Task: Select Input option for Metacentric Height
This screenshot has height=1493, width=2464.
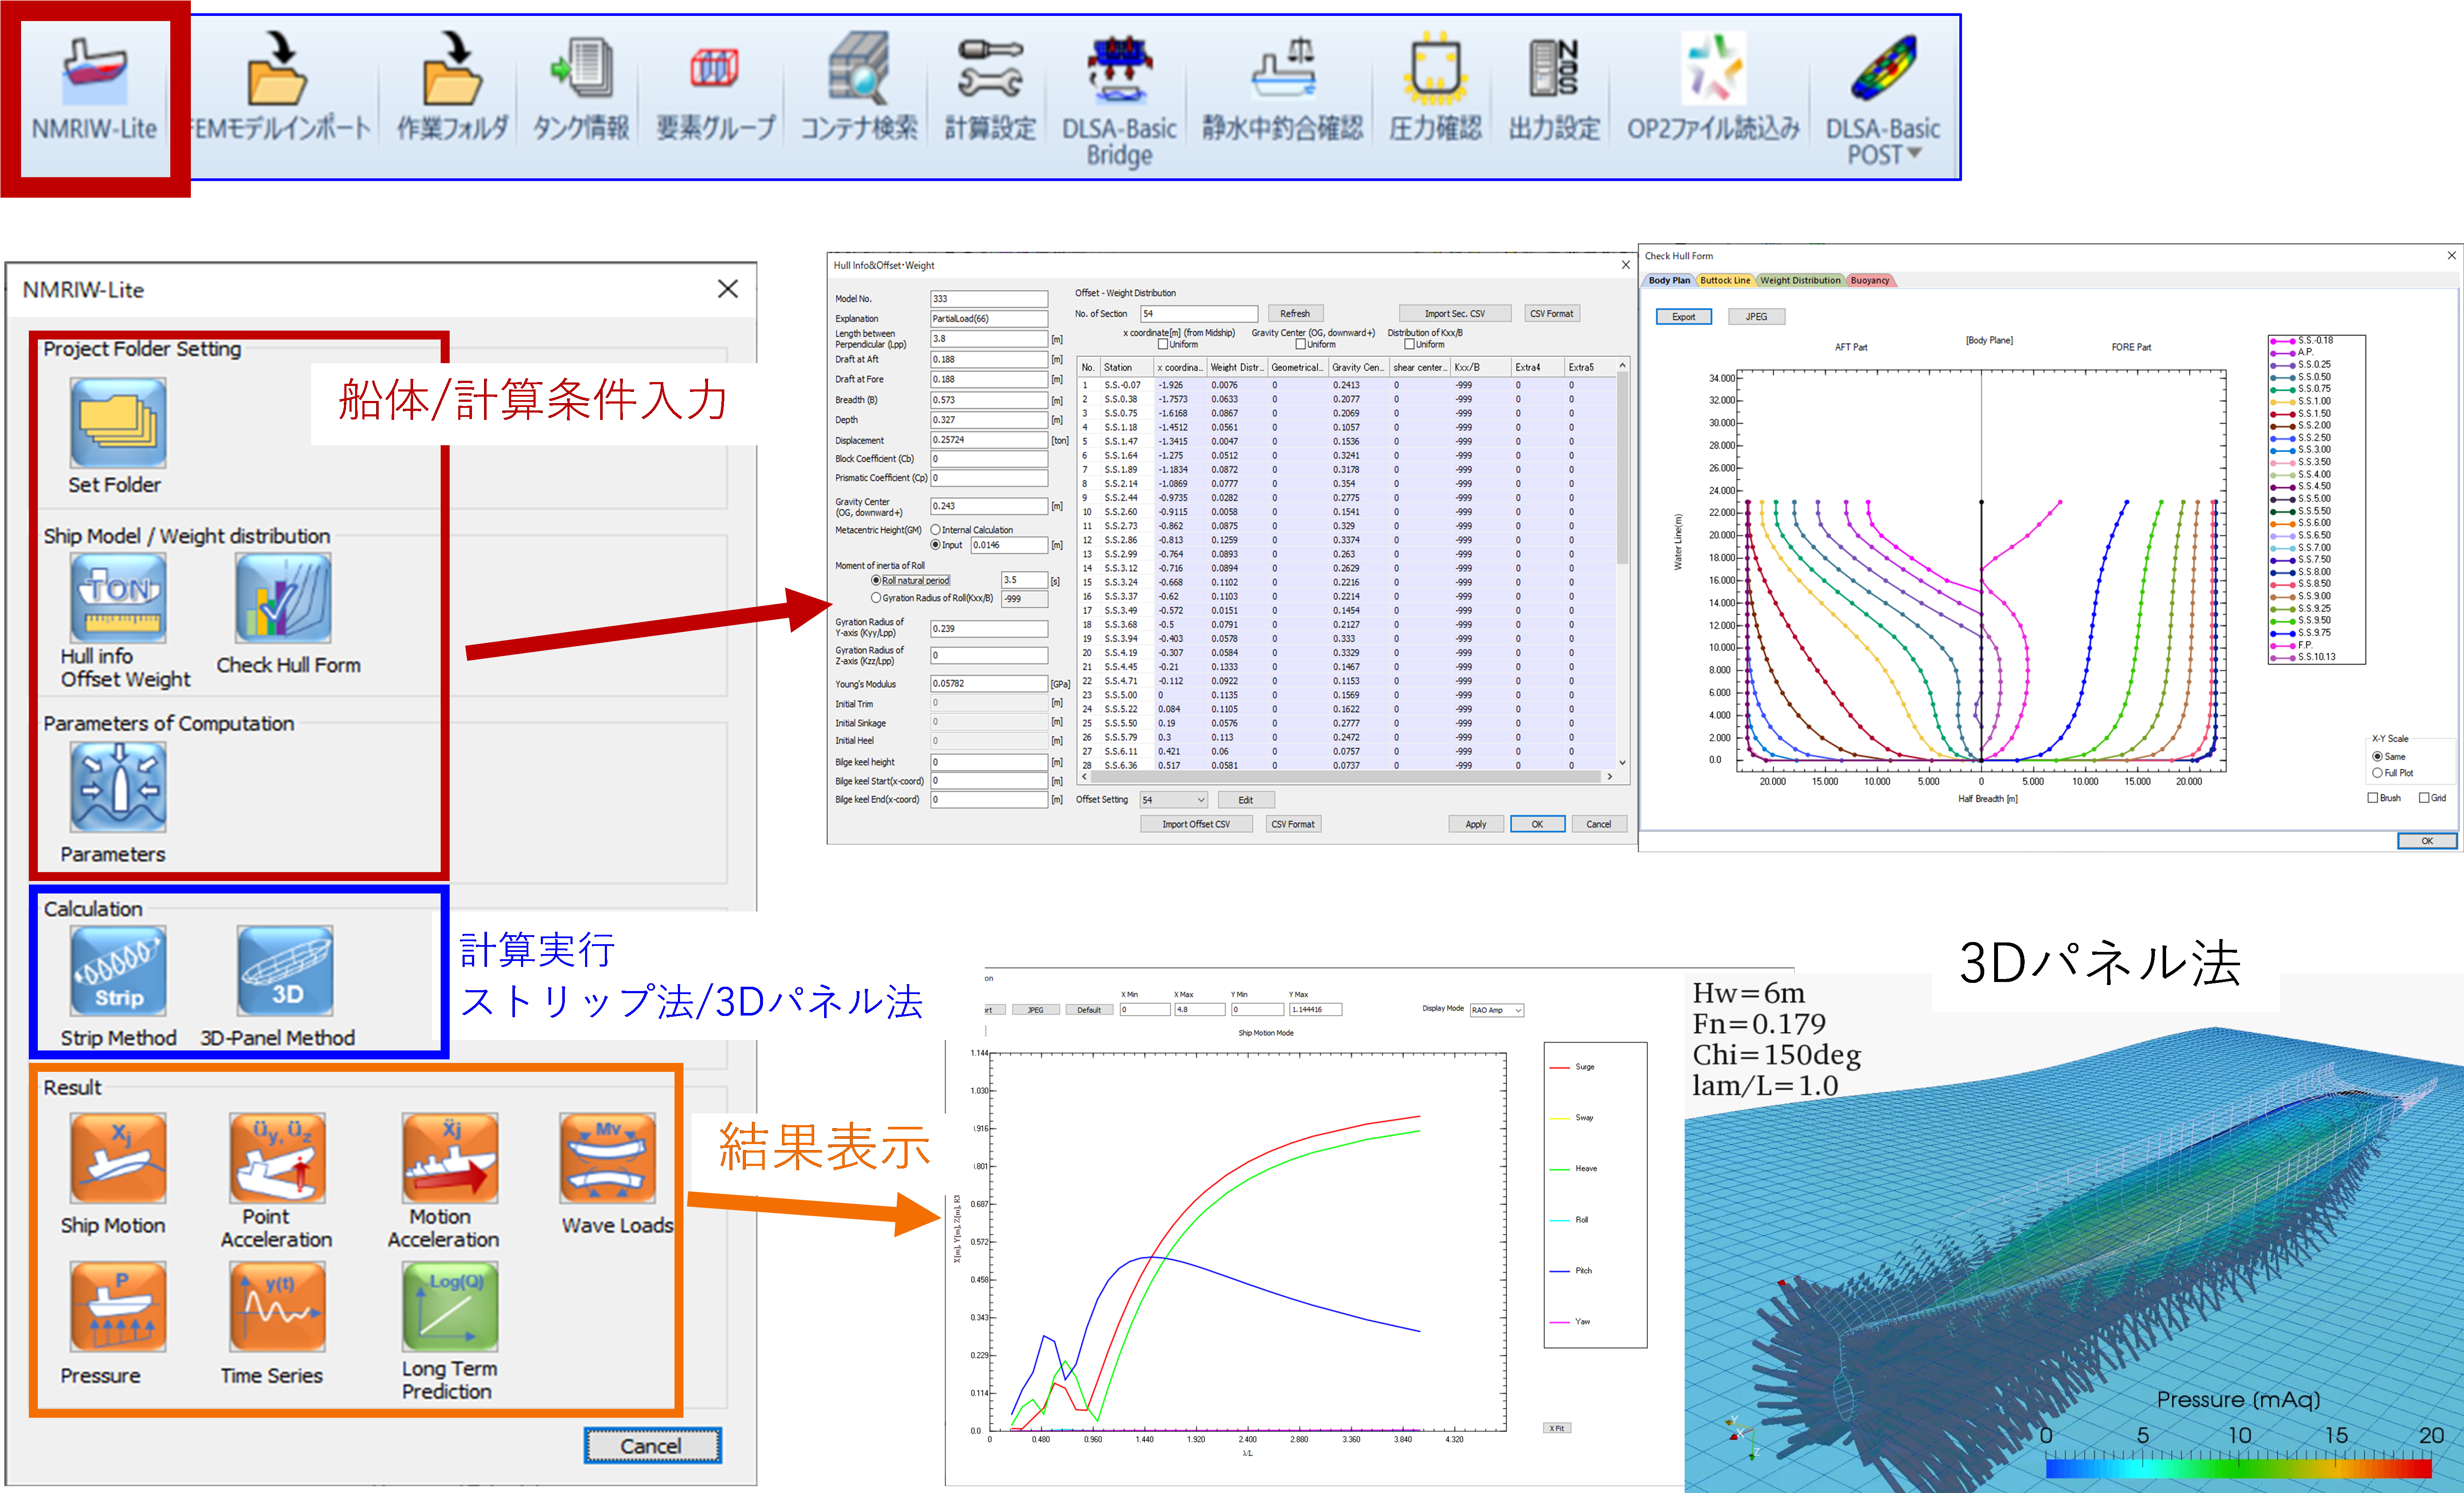Action: pyautogui.click(x=936, y=545)
